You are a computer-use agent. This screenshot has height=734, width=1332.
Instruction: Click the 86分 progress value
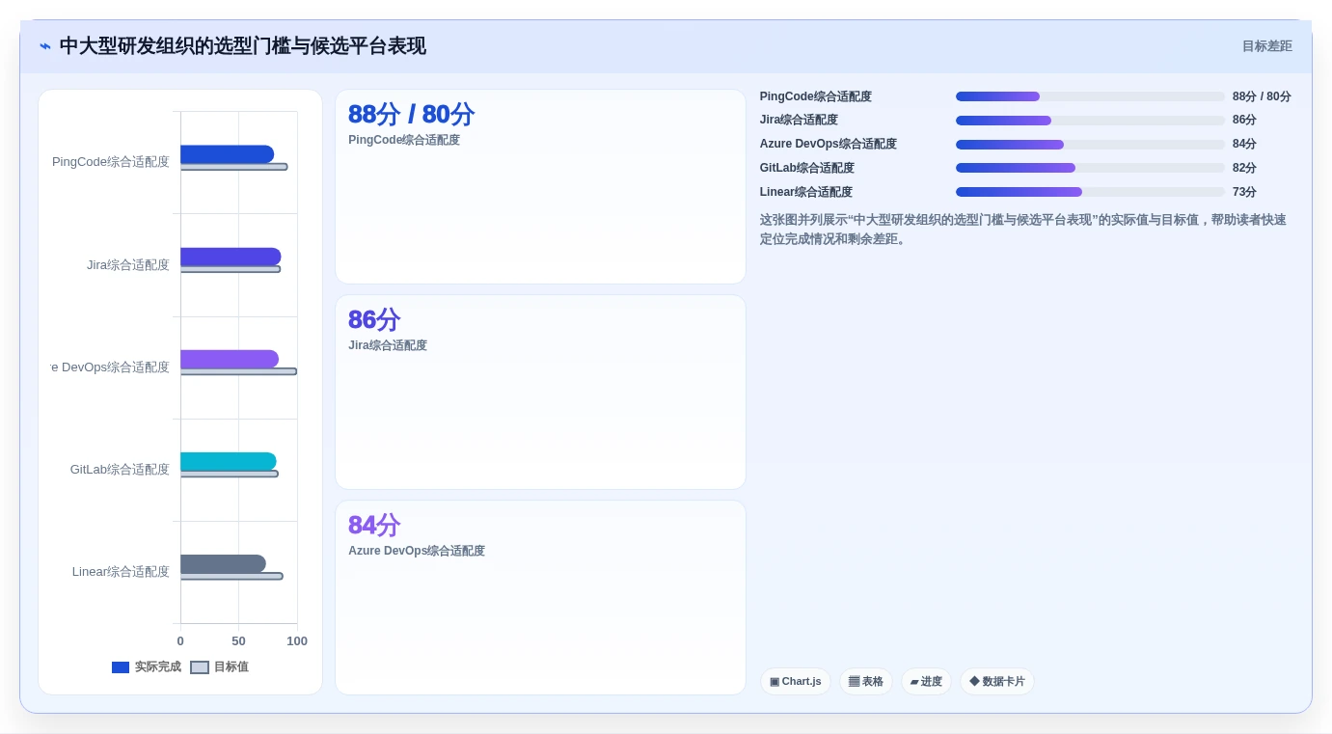pos(1244,121)
